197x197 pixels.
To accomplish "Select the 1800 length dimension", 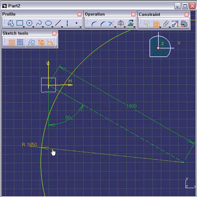I will click(x=132, y=106).
